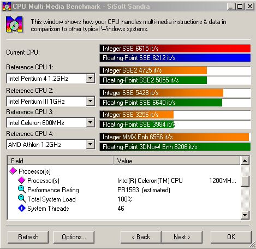
Task: Click the Refresh button
Action: [28, 237]
